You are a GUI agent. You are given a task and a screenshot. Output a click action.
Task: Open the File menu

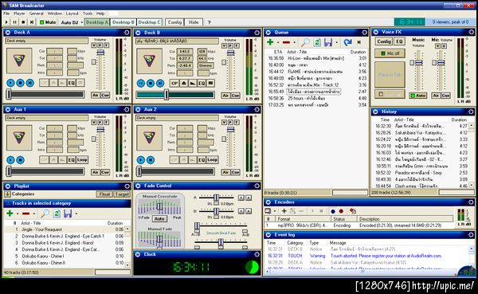tap(6, 14)
